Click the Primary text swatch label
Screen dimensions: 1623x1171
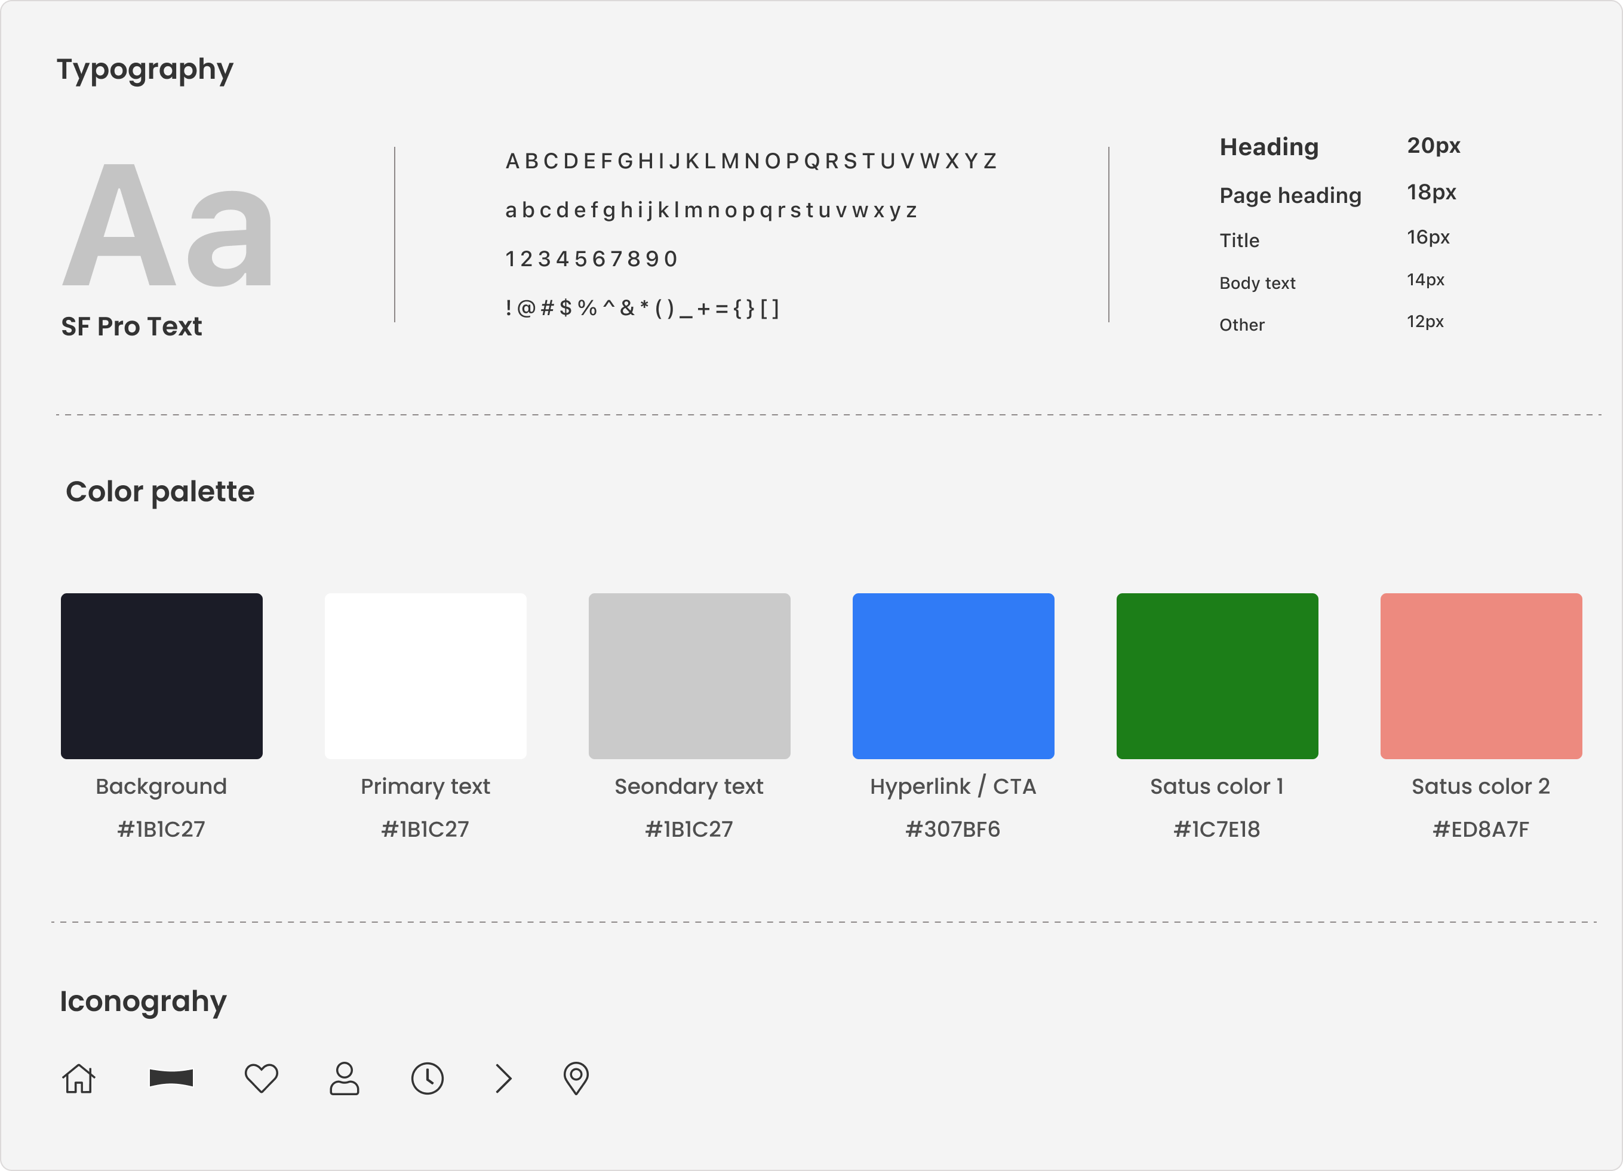[x=426, y=787]
